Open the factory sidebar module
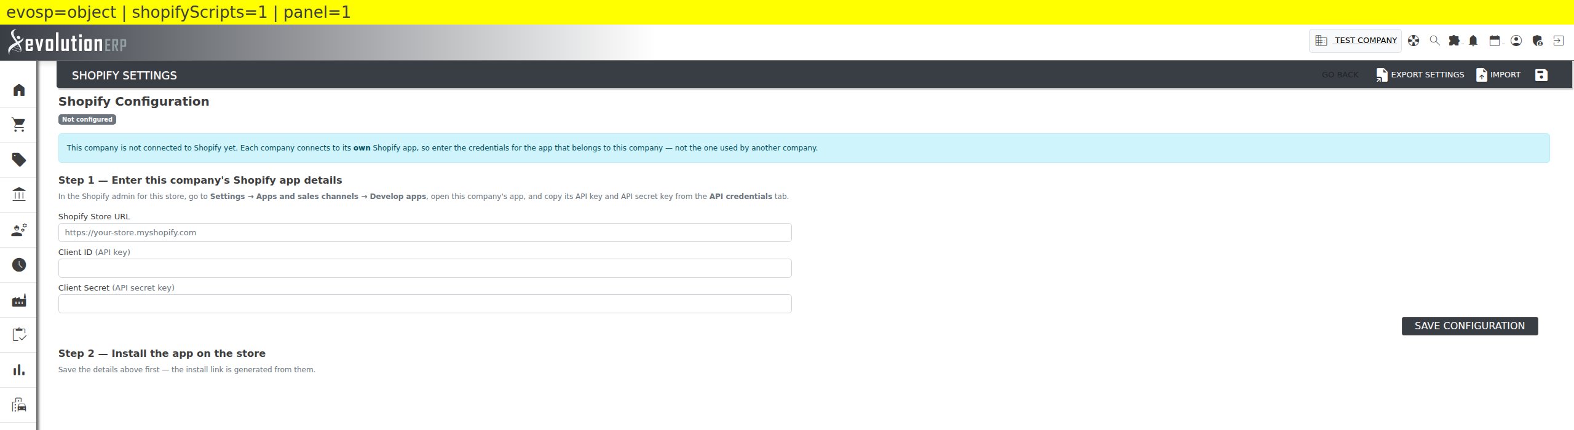Image resolution: width=1574 pixels, height=430 pixels. pyautogui.click(x=19, y=300)
